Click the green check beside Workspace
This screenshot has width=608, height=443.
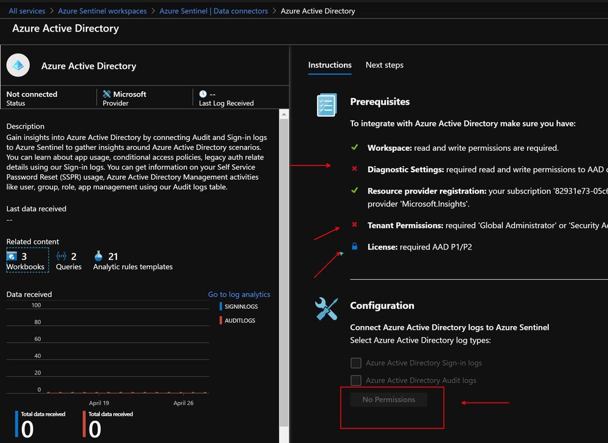[354, 147]
